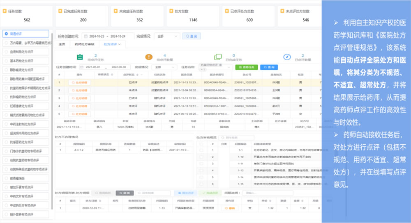Click the calendar icon in the 2024-10-23 date range
This screenshot has height=223, width=411.
tap(85, 36)
